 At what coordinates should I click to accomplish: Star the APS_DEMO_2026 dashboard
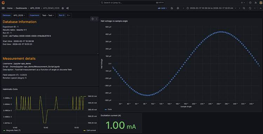coord(63,8)
